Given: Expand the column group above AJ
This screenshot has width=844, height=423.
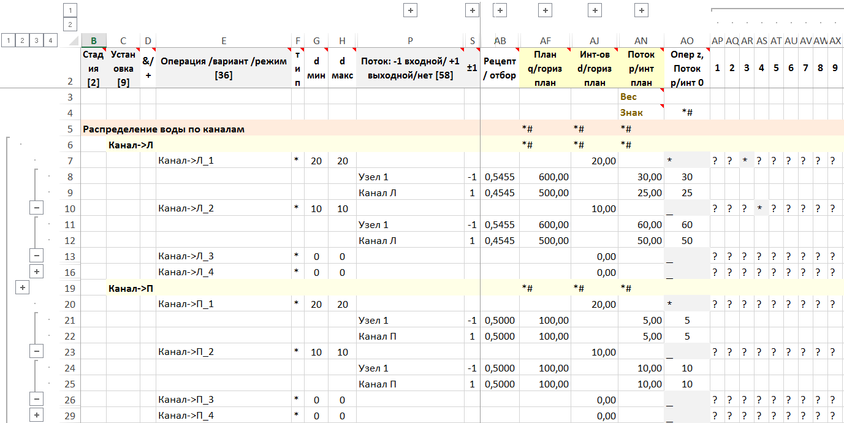Looking at the screenshot, I should coord(594,10).
